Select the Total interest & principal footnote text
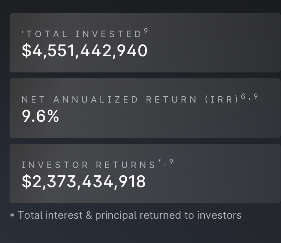Viewport: 281px width, 243px height. point(130,215)
